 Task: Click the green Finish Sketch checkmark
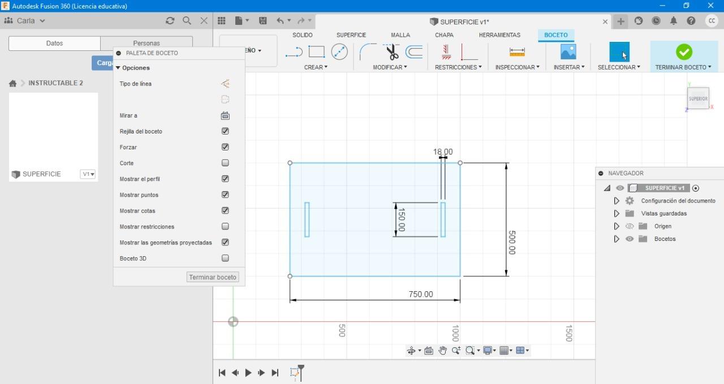point(684,52)
